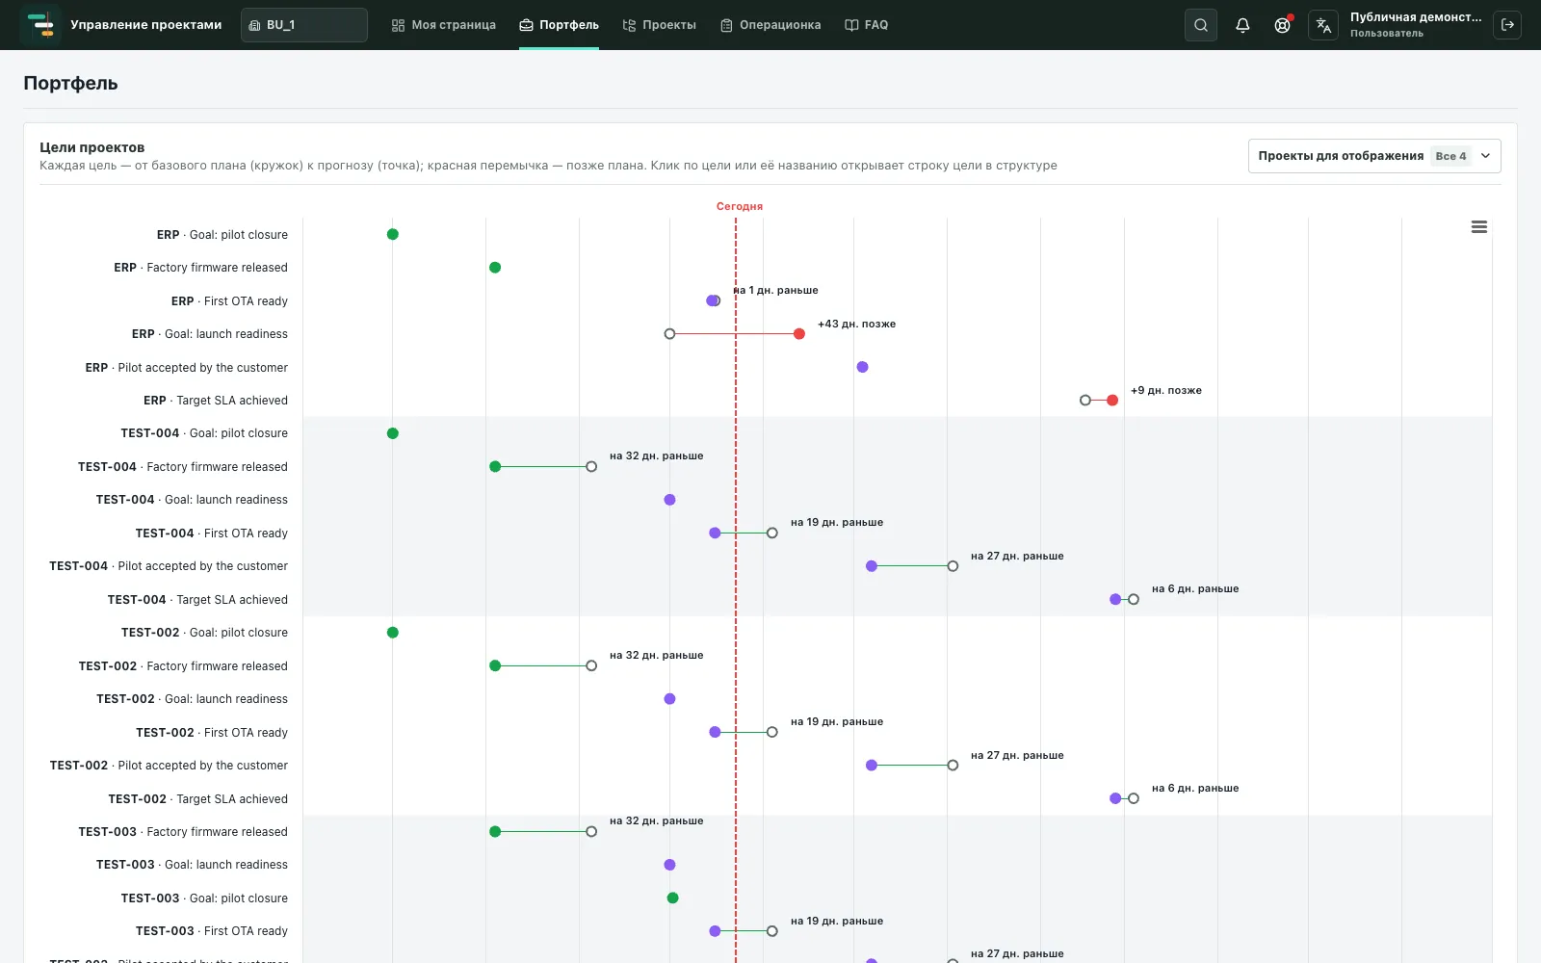Open TEST-003 · First OTA ready label

tap(212, 931)
